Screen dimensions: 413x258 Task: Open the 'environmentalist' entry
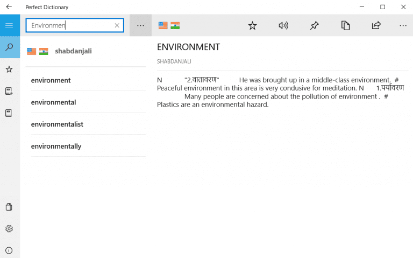[x=57, y=124]
